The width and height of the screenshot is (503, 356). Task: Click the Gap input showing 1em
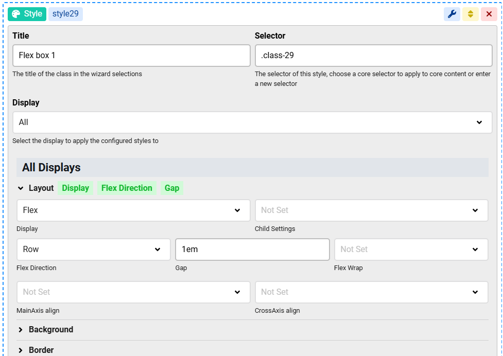[252, 250]
